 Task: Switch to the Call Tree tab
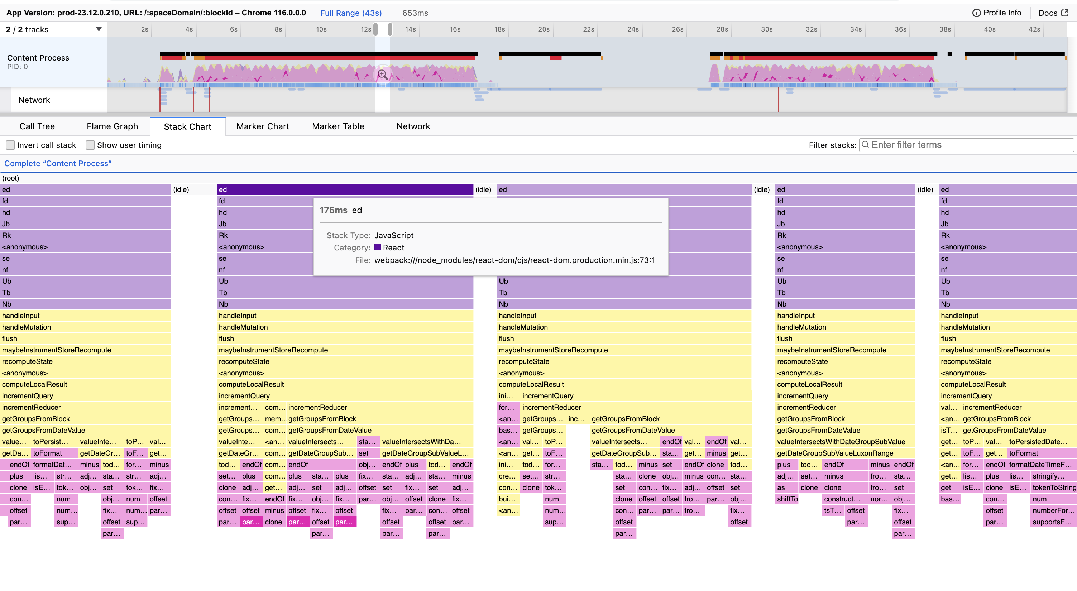(37, 126)
